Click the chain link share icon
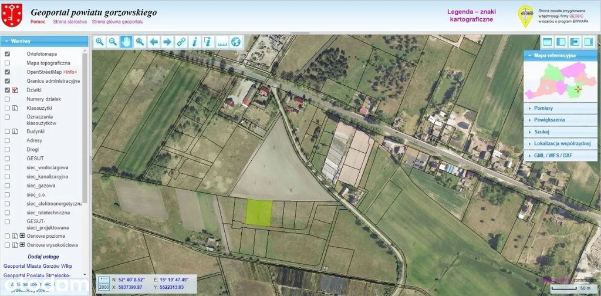This screenshot has width=601, height=296. pos(181,42)
